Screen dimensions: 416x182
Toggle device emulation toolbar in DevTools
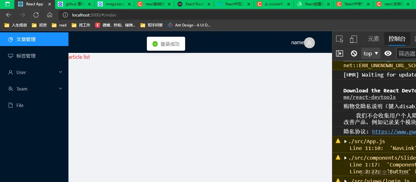[x=353, y=39]
